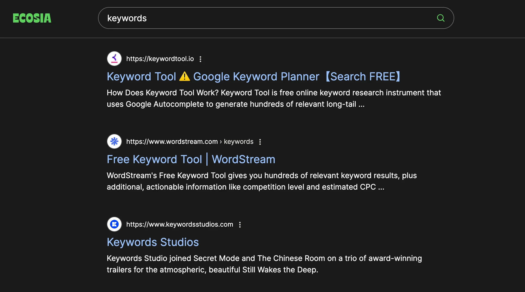The height and width of the screenshot is (292, 525).
Task: Open the options menu beside wordstream.com keywords
Action: (x=260, y=142)
